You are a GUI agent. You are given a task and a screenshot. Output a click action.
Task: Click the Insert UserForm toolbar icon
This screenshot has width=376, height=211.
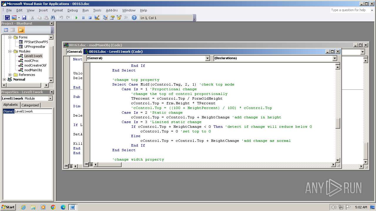pyautogui.click(x=14, y=18)
